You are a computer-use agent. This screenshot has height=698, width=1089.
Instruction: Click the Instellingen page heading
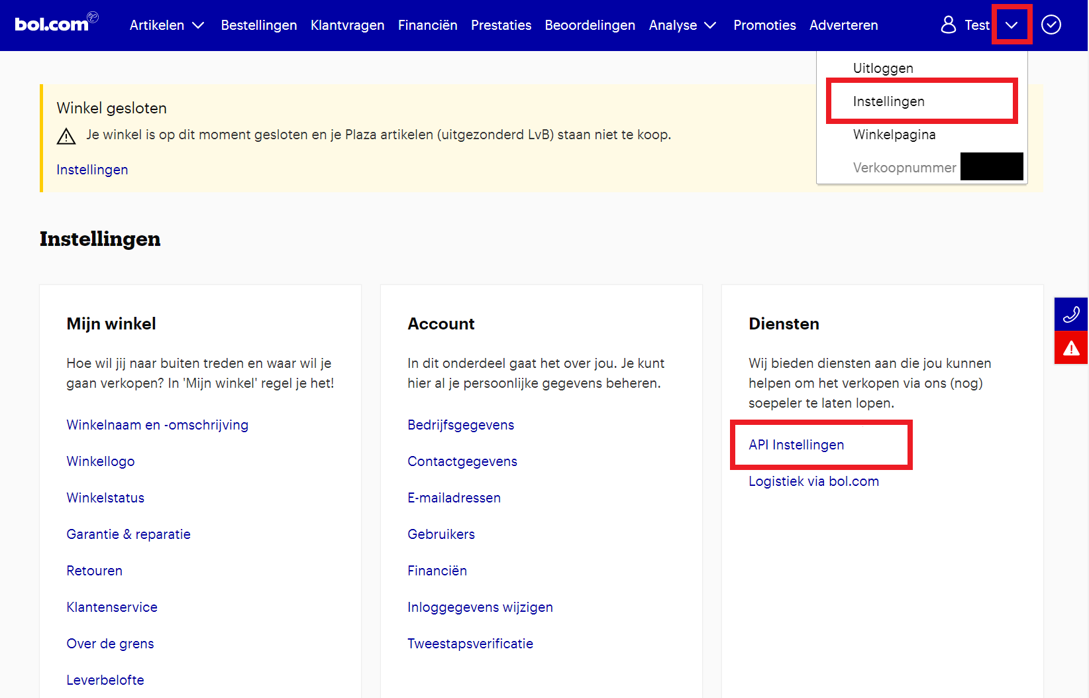tap(100, 239)
